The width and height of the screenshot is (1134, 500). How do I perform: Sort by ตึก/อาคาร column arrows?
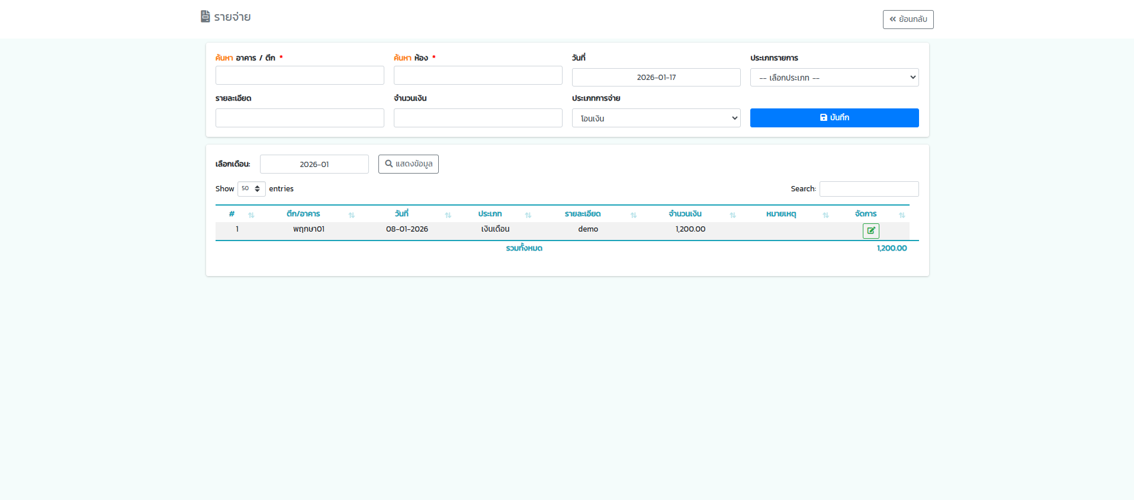352,215
